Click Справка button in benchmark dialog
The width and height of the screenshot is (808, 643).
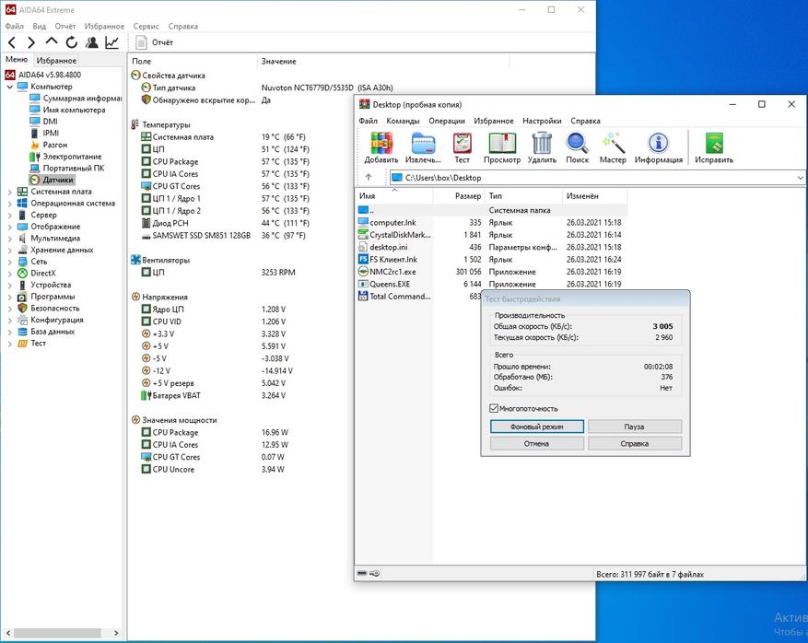coord(635,444)
